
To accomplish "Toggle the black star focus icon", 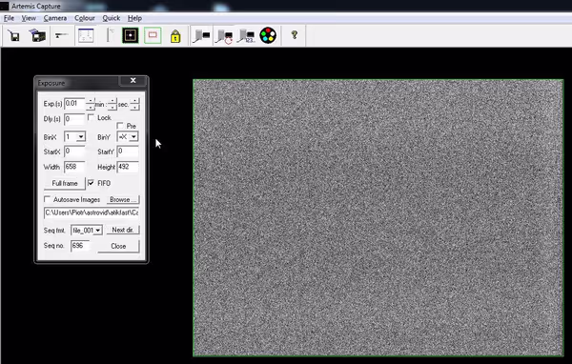I will click(x=131, y=35).
